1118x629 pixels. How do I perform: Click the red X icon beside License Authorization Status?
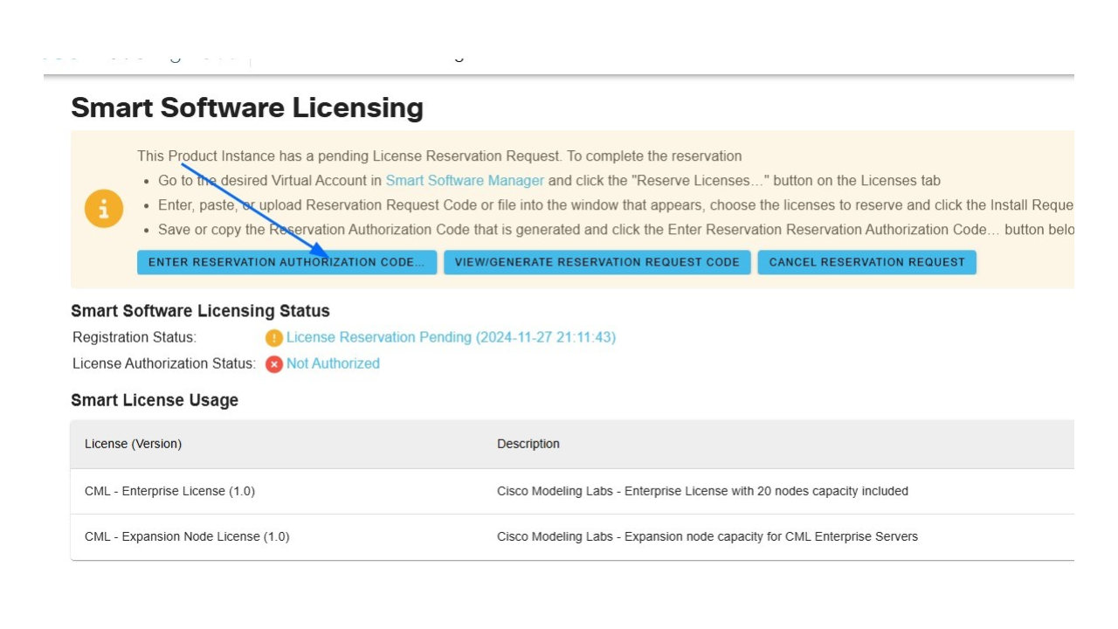274,364
